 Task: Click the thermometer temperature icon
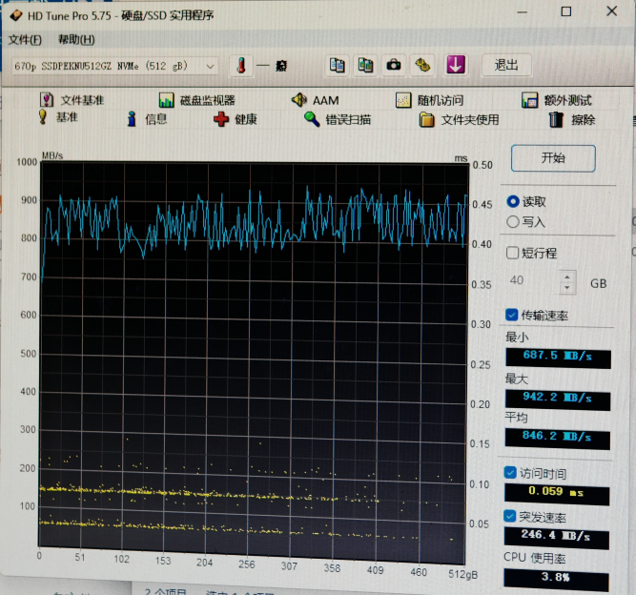(241, 66)
